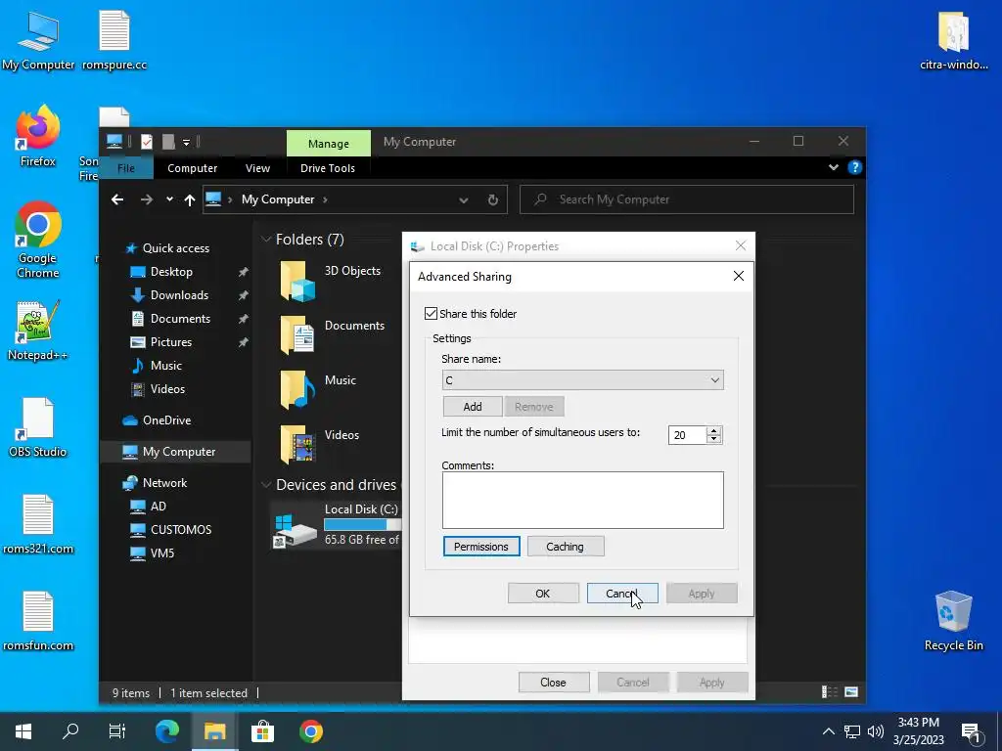Click OK in Advanced Sharing
1002x751 pixels.
click(x=543, y=594)
